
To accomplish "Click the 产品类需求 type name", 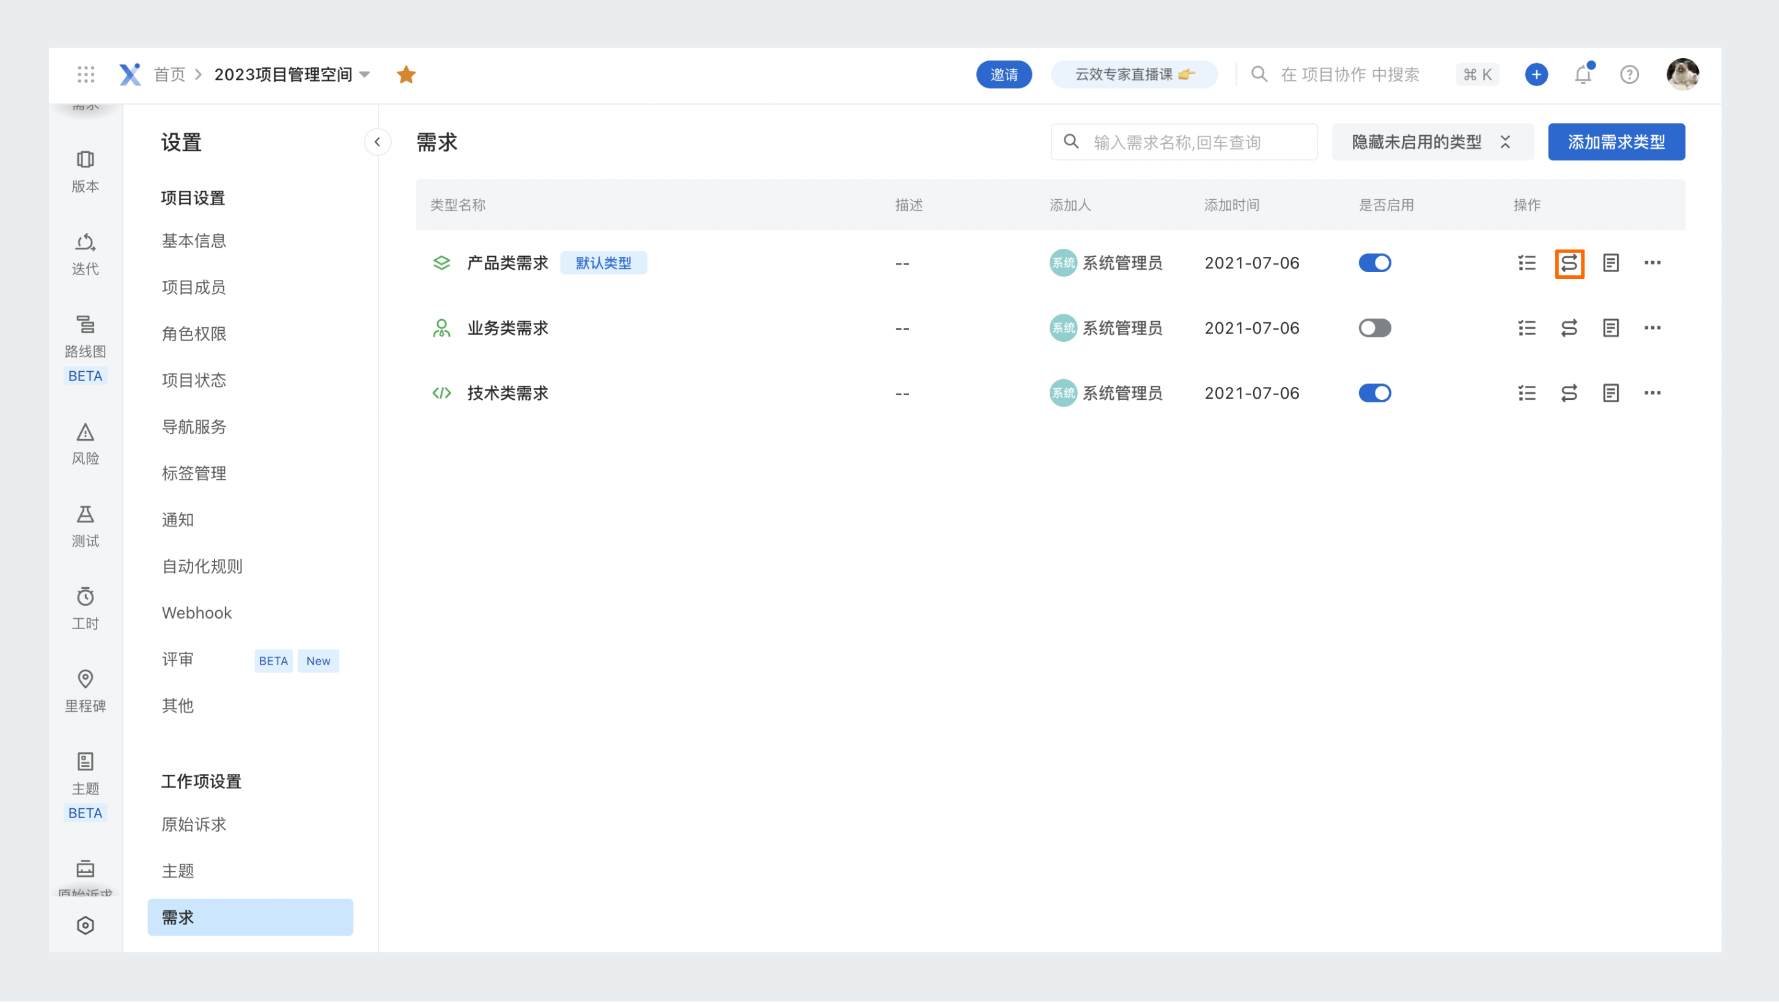I will [x=507, y=263].
